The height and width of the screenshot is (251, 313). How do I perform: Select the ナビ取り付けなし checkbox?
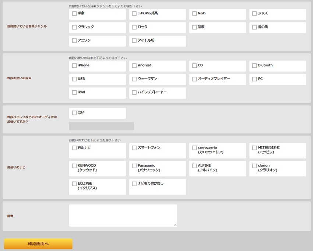tap(134, 184)
